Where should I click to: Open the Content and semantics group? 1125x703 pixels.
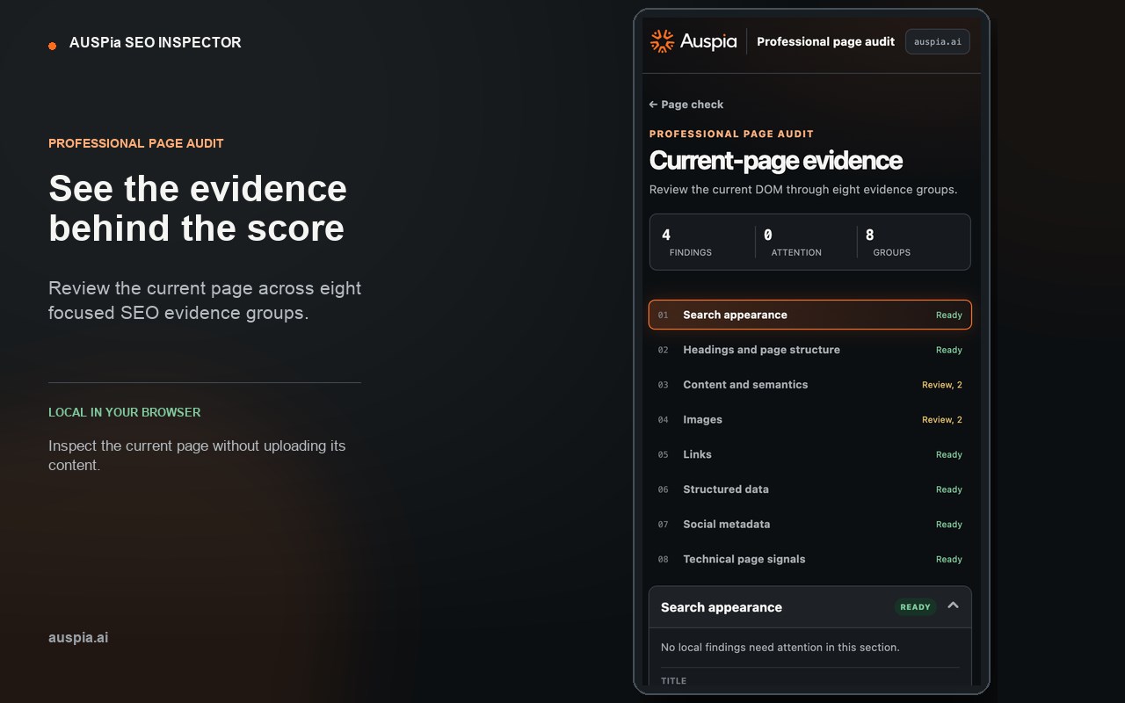810,385
